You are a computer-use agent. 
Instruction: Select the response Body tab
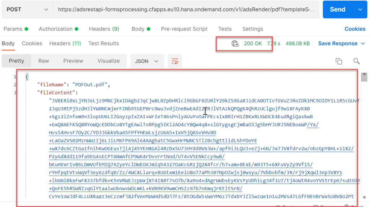(8, 44)
